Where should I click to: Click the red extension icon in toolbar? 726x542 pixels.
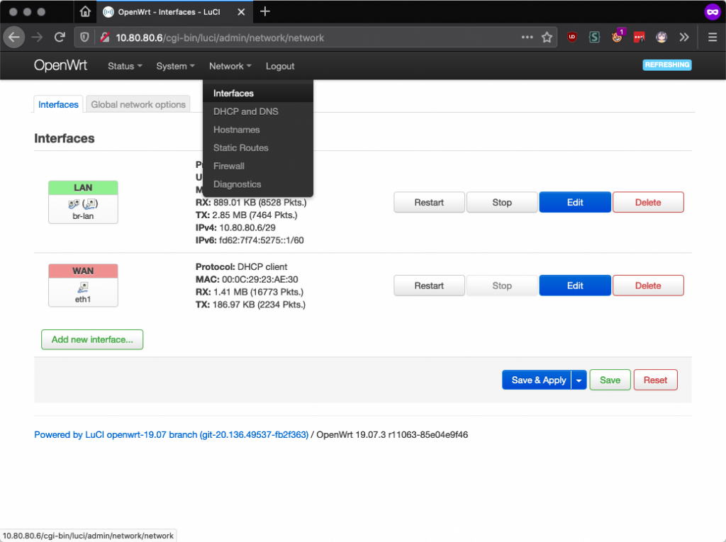click(639, 38)
